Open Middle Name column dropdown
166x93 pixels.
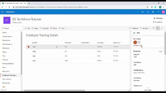pos(86,43)
